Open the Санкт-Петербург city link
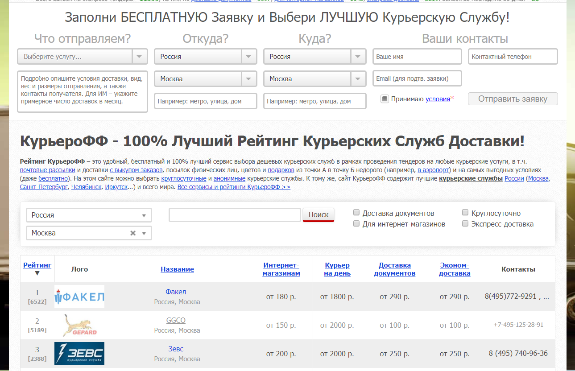This screenshot has height=371, width=575. (x=44, y=187)
